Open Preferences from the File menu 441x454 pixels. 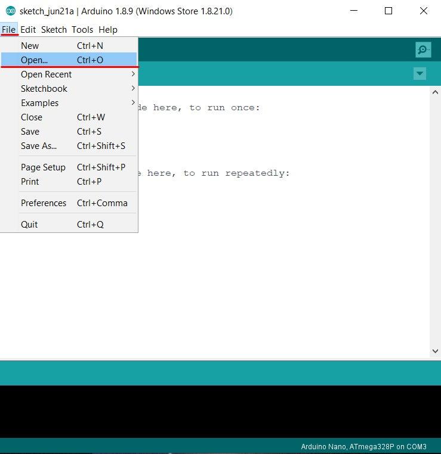(x=69, y=203)
